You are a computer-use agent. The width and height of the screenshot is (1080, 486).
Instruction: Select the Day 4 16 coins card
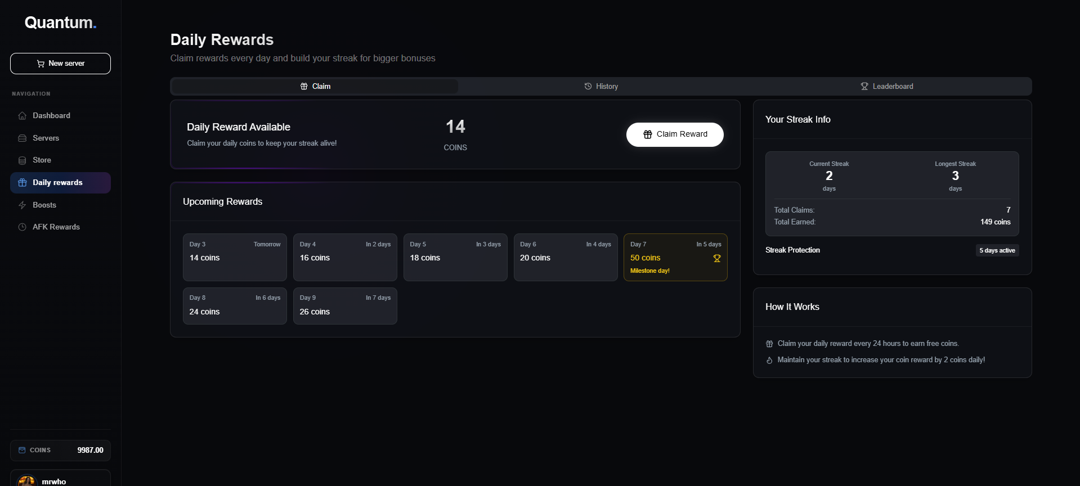[x=345, y=257]
